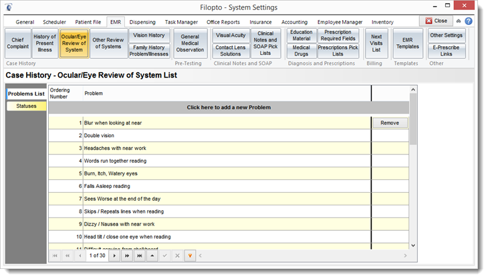
Task: Open the Inventory tab
Action: 382,22
